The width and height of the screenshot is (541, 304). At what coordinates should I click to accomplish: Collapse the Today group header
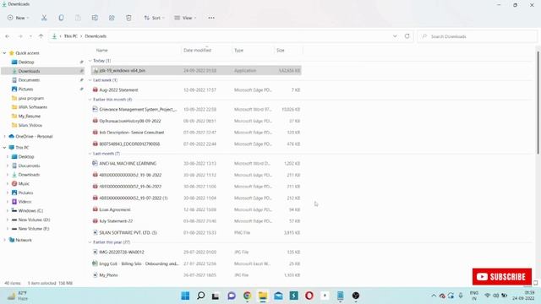(90, 61)
